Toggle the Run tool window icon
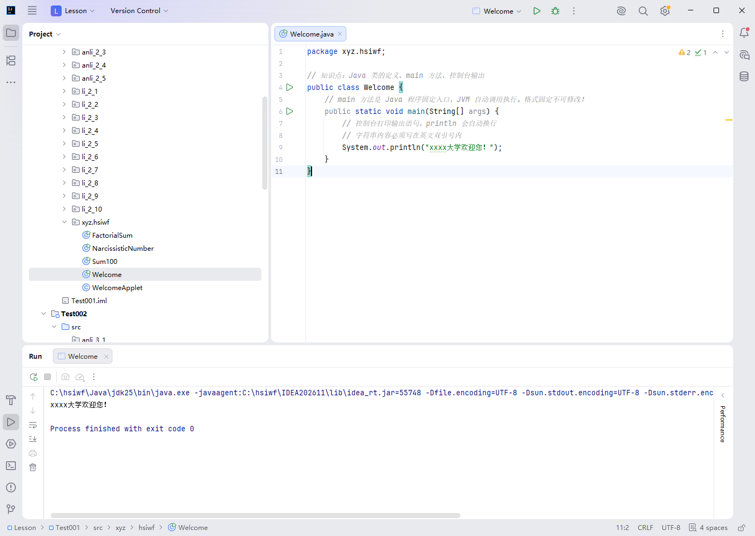The image size is (755, 536). tap(11, 422)
